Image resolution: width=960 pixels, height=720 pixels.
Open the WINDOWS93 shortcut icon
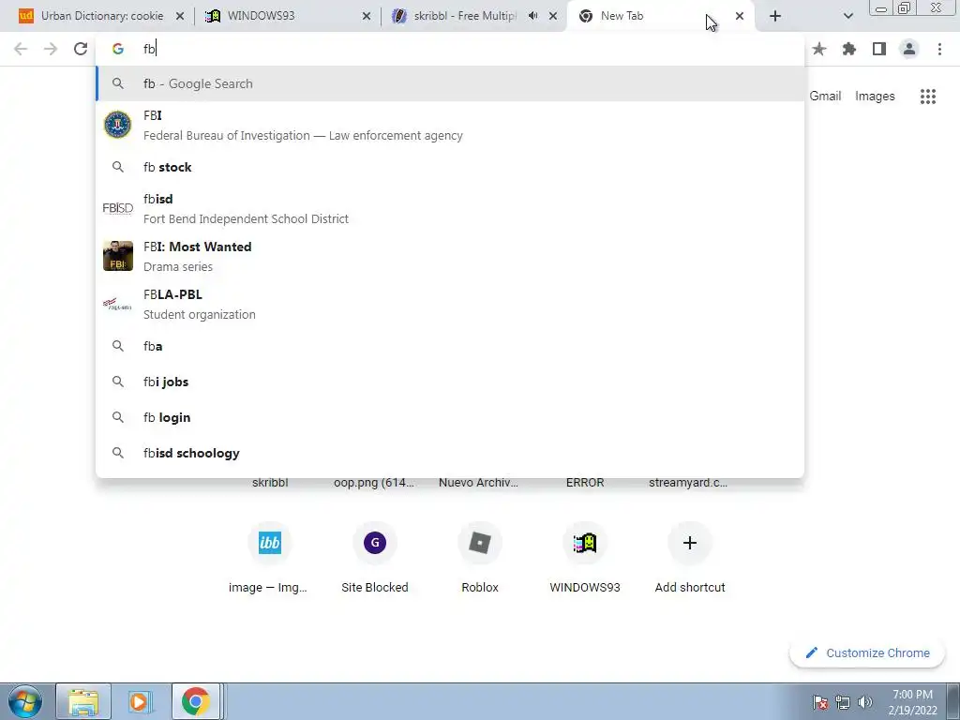(585, 543)
